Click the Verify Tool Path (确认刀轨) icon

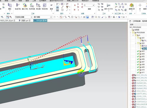point(25,6)
